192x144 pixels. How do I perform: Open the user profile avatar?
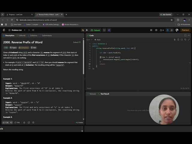tap(177, 30)
